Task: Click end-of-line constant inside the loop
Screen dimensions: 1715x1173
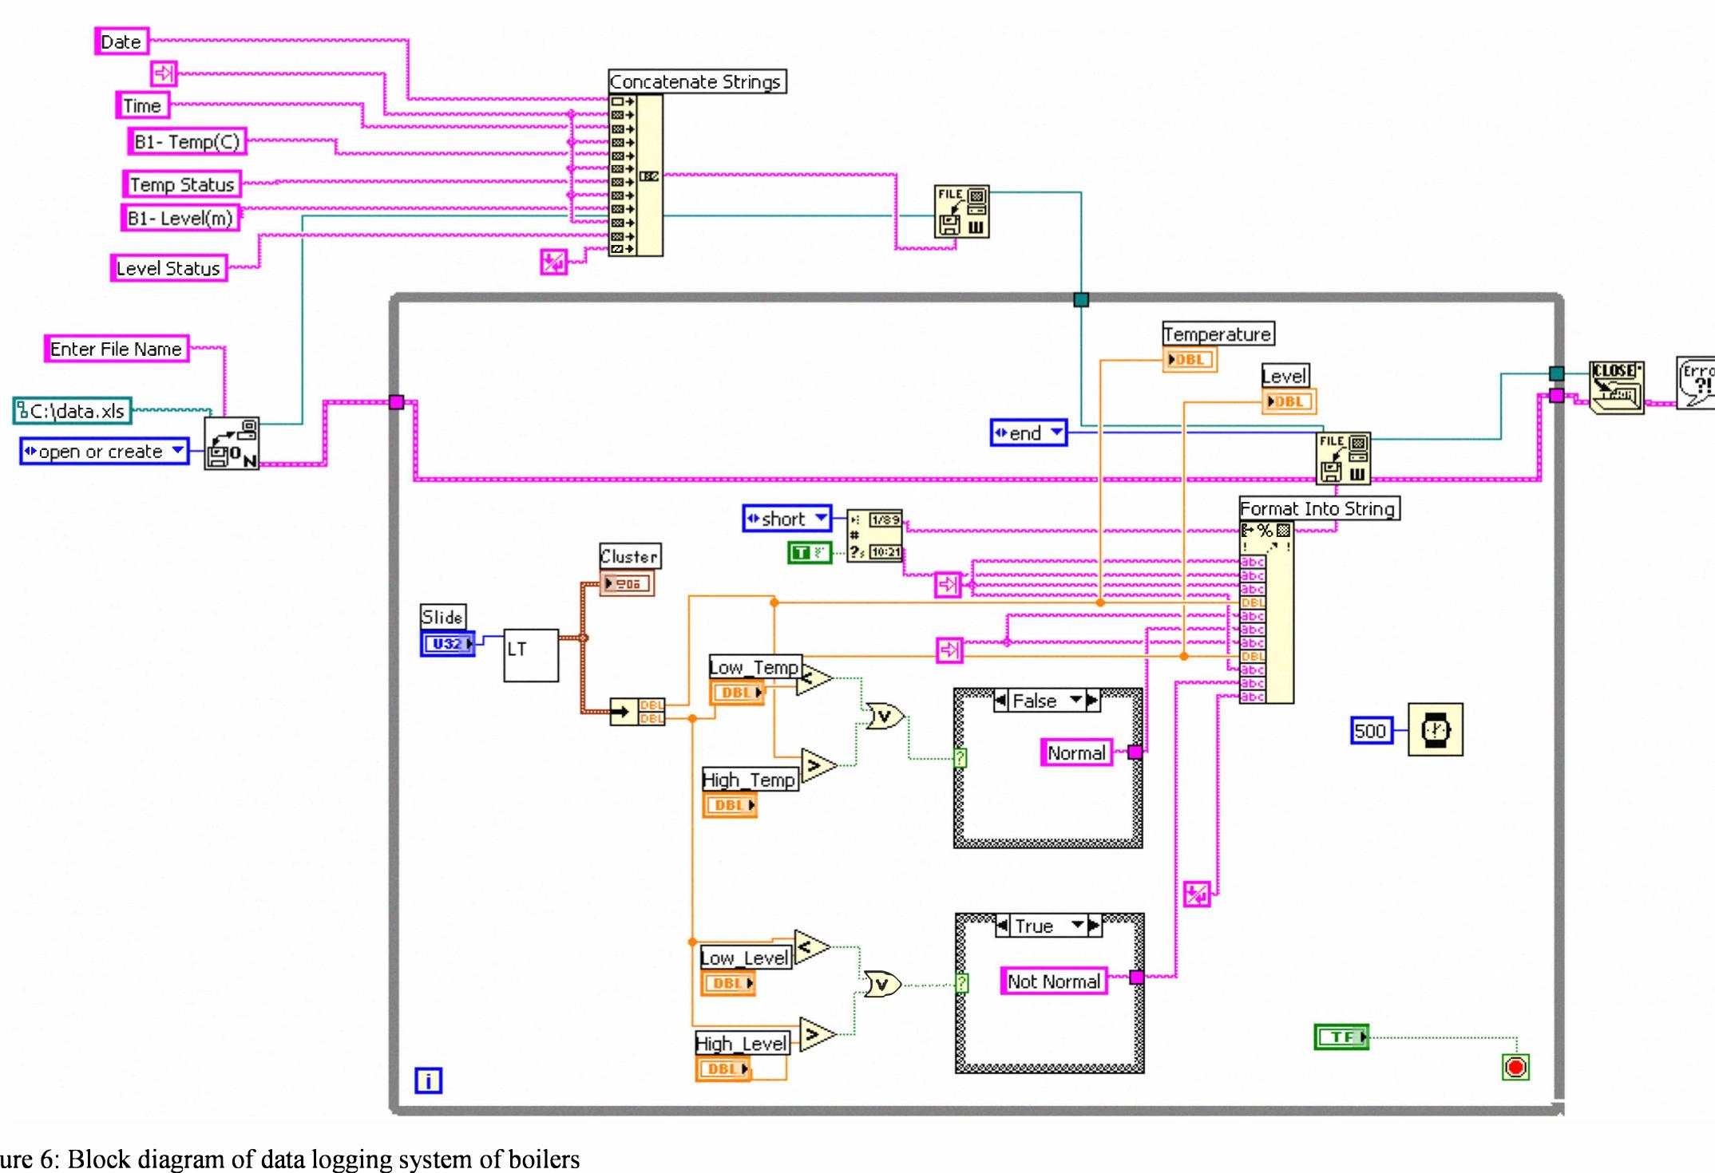Action: tap(1197, 894)
